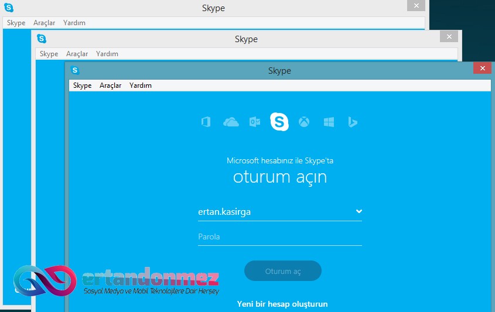495x312 pixels.
Task: Click the Yeni bir hesap oluşturun link
Action: (282, 304)
